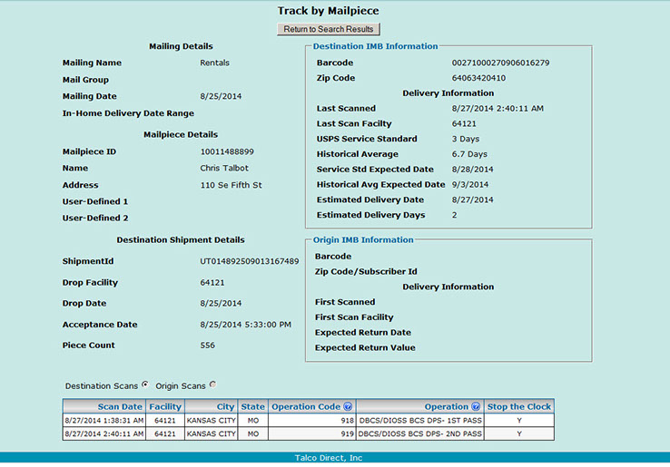670x467 pixels.
Task: Select the Origin Scans radio button
Action: tap(212, 384)
